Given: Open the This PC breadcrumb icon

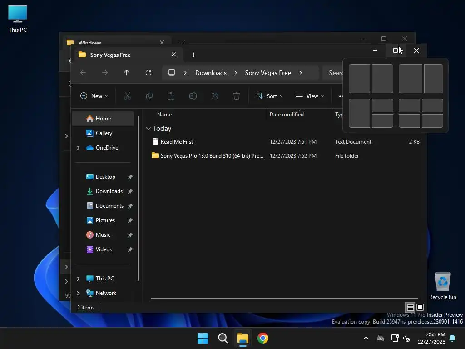Looking at the screenshot, I should coord(172,73).
